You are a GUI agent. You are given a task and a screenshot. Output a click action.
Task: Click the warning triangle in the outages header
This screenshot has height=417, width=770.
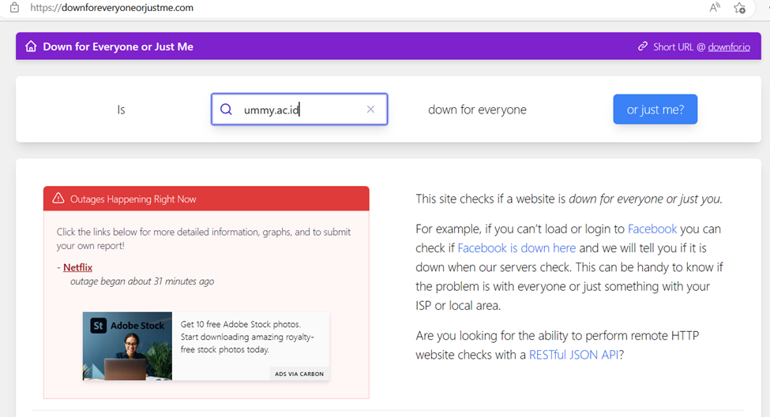58,199
